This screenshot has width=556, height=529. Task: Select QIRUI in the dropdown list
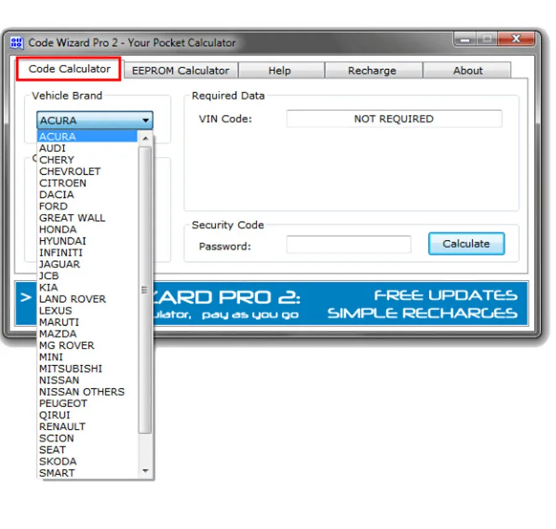(x=88, y=415)
